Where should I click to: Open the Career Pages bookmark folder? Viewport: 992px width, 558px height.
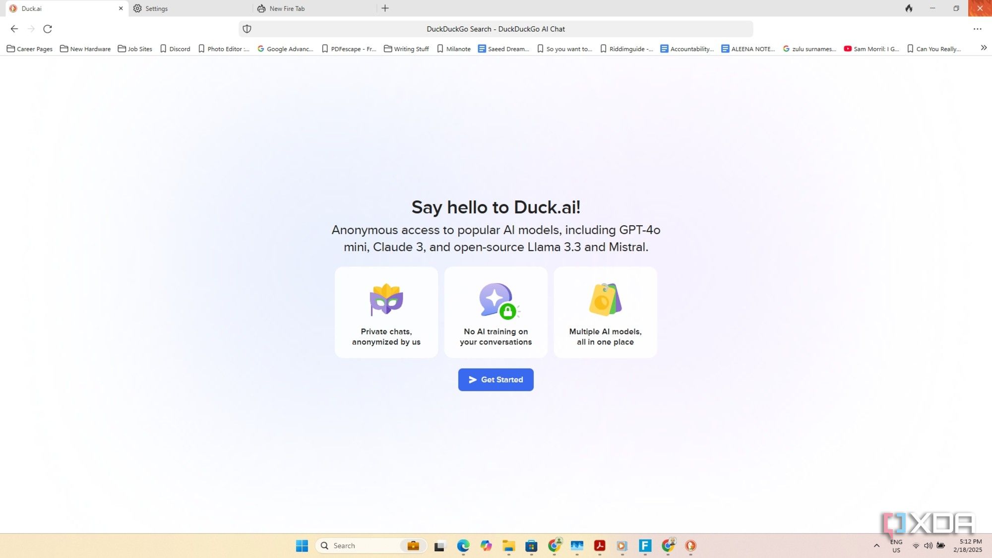[29, 49]
